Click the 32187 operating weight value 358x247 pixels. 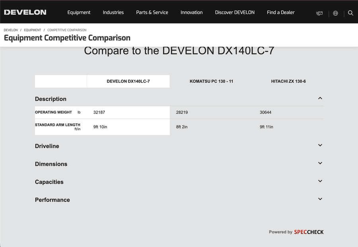(x=99, y=112)
